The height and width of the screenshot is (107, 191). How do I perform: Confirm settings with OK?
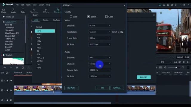pos(103,88)
